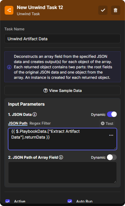Focus the empty JSON Path of Array Field textarea
The width and height of the screenshot is (125, 206).
point(63,172)
